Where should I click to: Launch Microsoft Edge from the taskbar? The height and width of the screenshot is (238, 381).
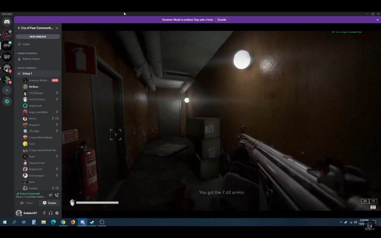(53, 222)
